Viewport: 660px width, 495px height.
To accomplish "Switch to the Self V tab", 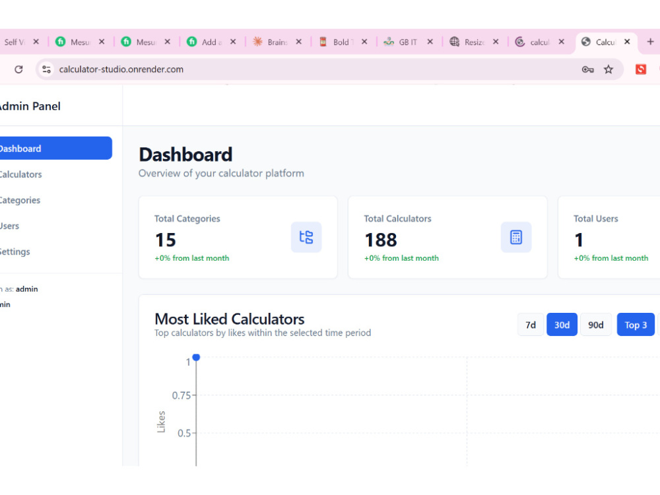I will click(x=15, y=42).
